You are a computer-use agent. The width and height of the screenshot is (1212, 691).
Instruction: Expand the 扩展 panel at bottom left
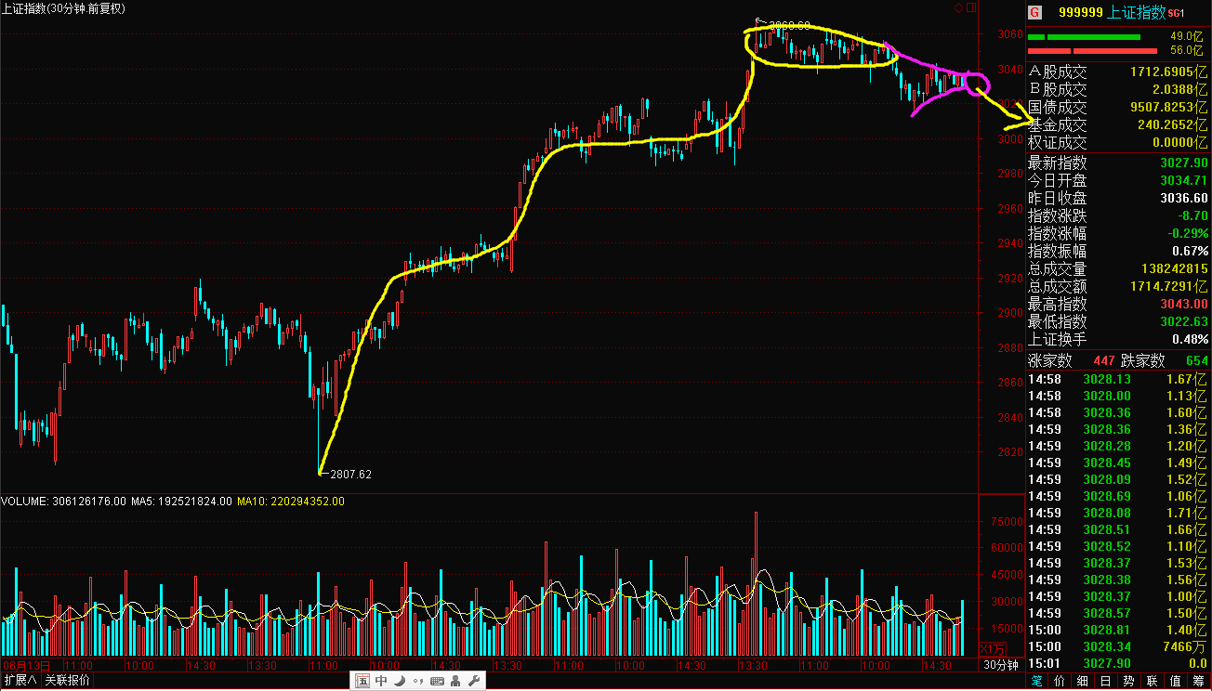[20, 681]
